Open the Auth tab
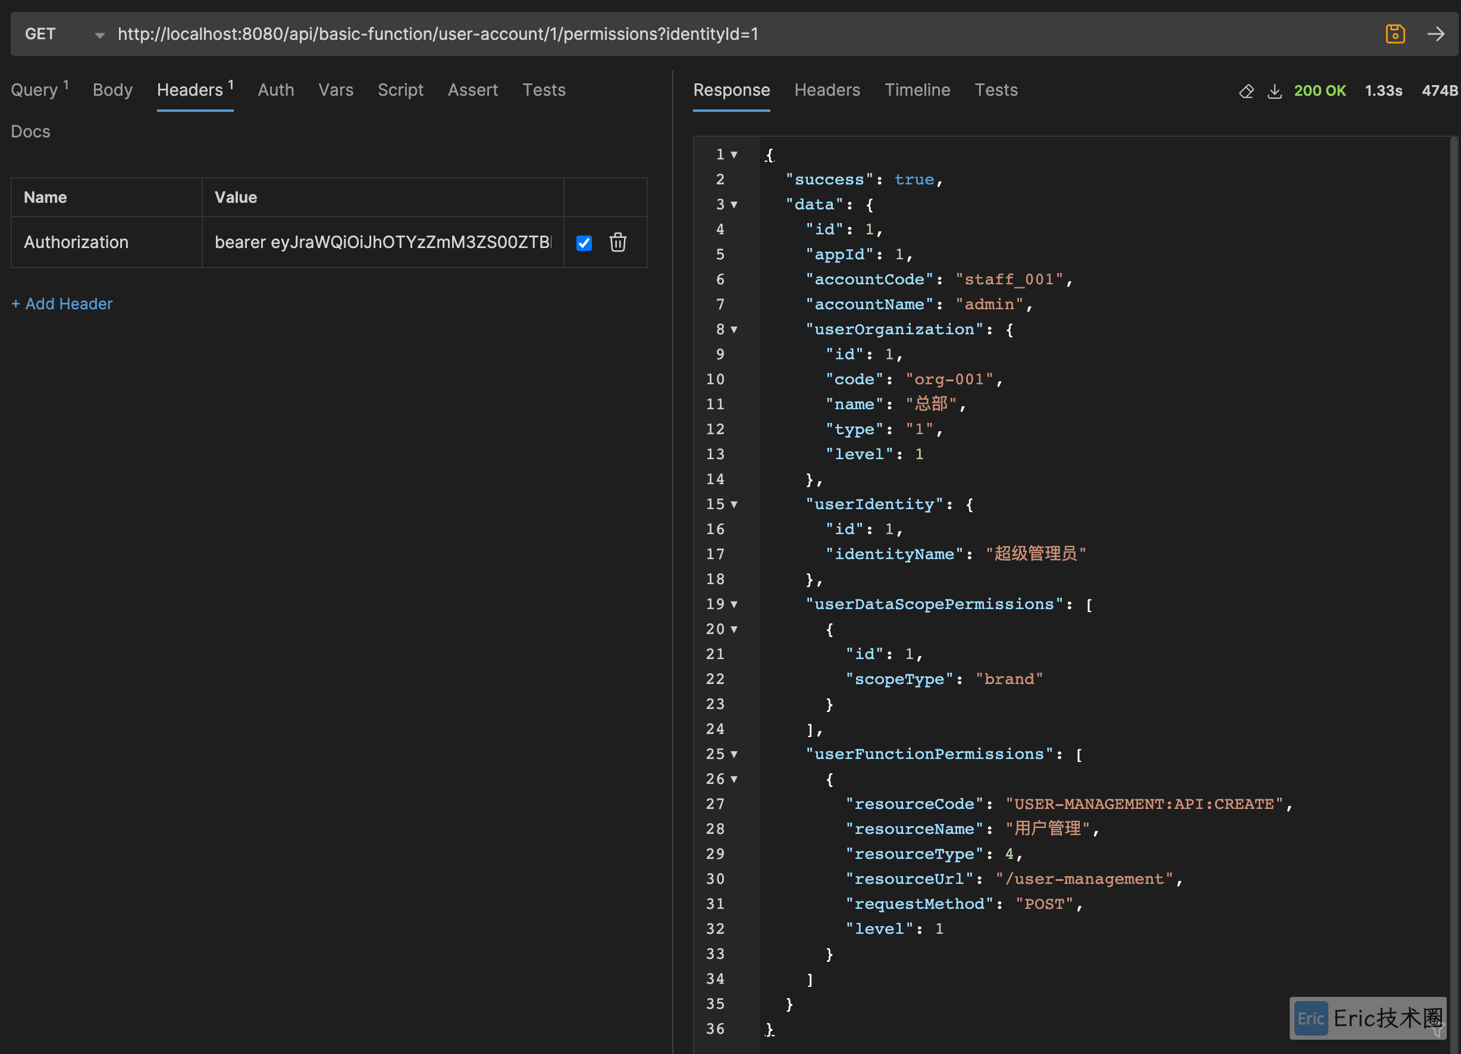The image size is (1461, 1054). tap(275, 90)
